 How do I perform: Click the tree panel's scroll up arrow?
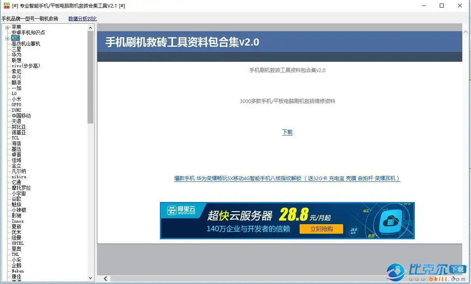coord(91,28)
